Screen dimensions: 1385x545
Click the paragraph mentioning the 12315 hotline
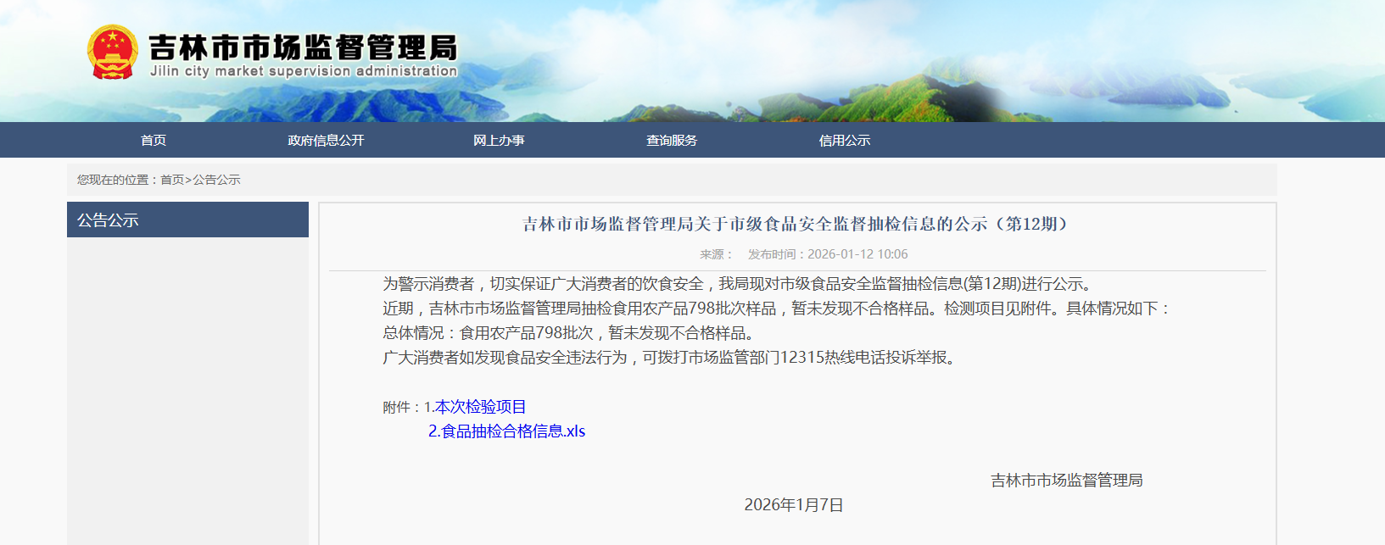pyautogui.click(x=671, y=358)
